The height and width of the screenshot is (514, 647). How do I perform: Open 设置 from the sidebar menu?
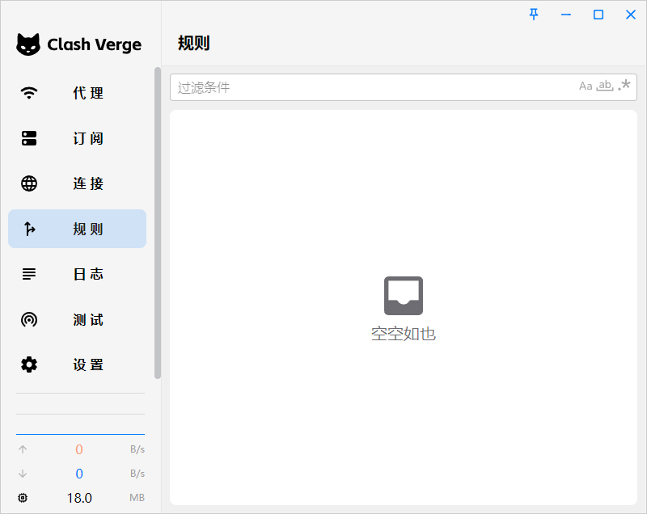tap(87, 364)
